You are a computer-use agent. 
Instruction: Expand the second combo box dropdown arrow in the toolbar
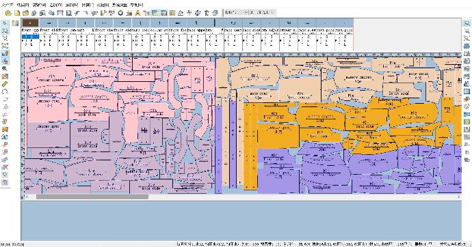271,12
